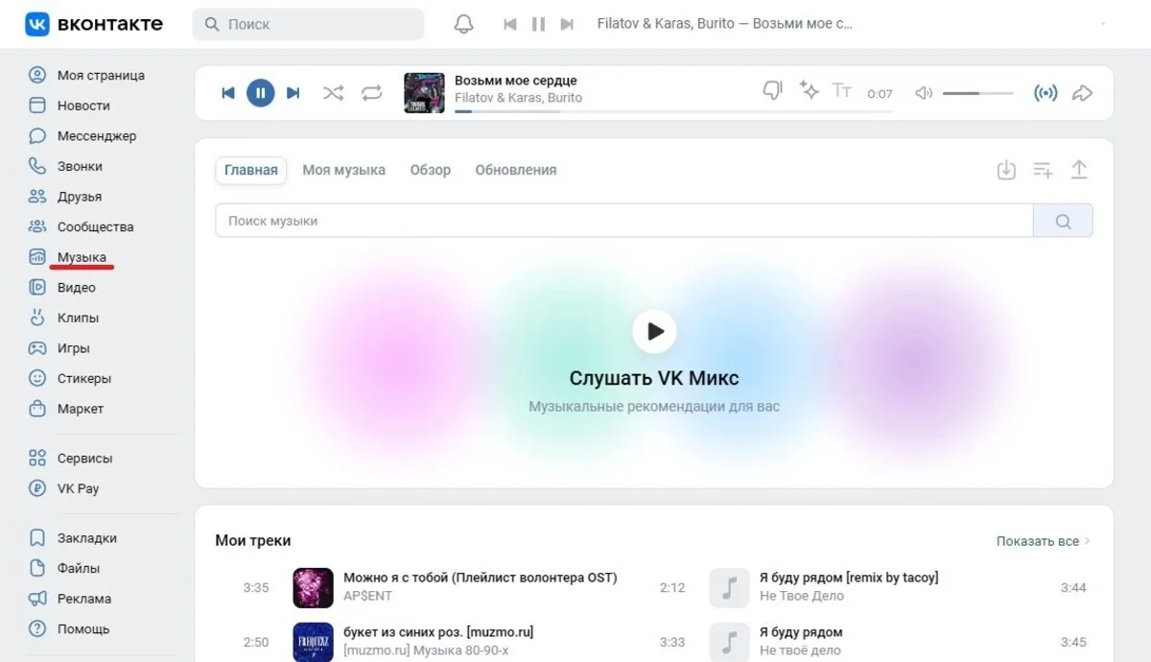Viewport: 1151px width, 662px height.
Task: Toggle shuffle mode in the player
Action: 333,93
